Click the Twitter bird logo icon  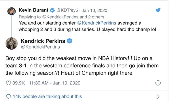tap(158, 10)
